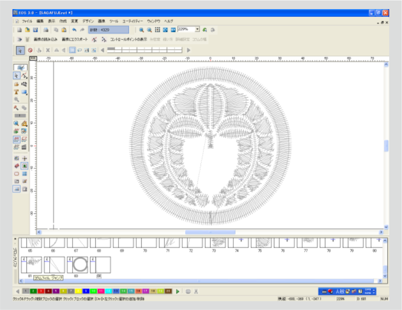
Task: Click the 229% zoom input field
Action: point(186,29)
